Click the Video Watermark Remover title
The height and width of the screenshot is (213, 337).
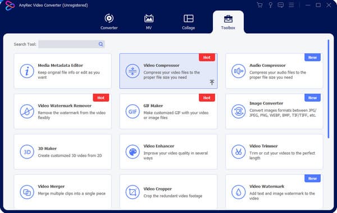click(65, 106)
